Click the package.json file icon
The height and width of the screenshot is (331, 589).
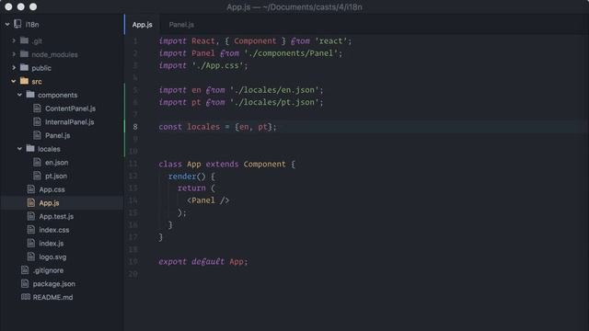pos(25,283)
